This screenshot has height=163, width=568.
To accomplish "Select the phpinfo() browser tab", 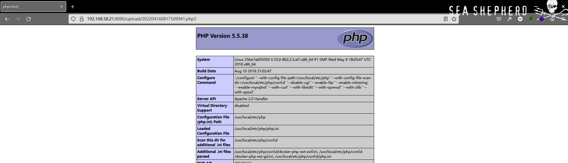I will (x=33, y=6).
